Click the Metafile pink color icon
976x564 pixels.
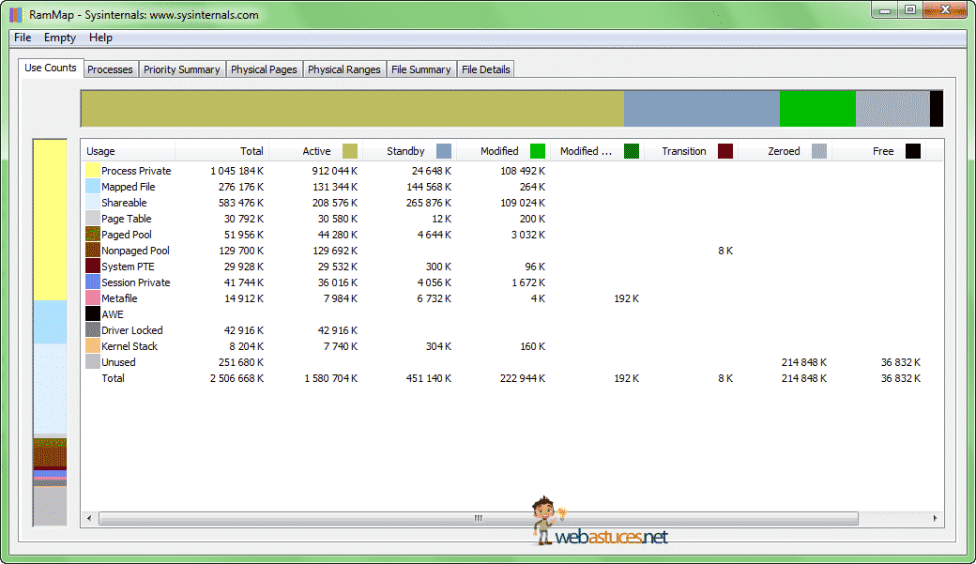pos(93,298)
